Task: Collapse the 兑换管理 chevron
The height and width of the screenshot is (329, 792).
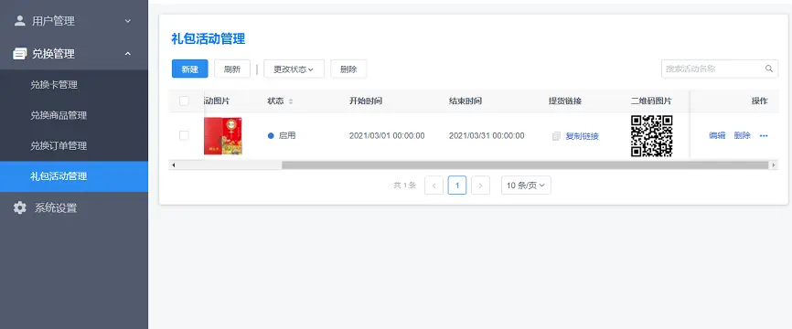Action: pyautogui.click(x=128, y=54)
